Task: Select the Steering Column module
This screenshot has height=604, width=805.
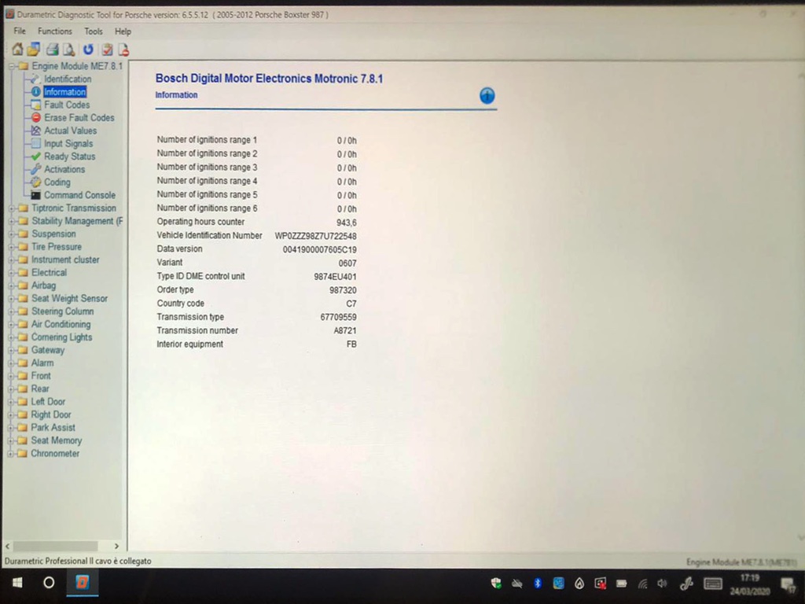Action: (63, 311)
